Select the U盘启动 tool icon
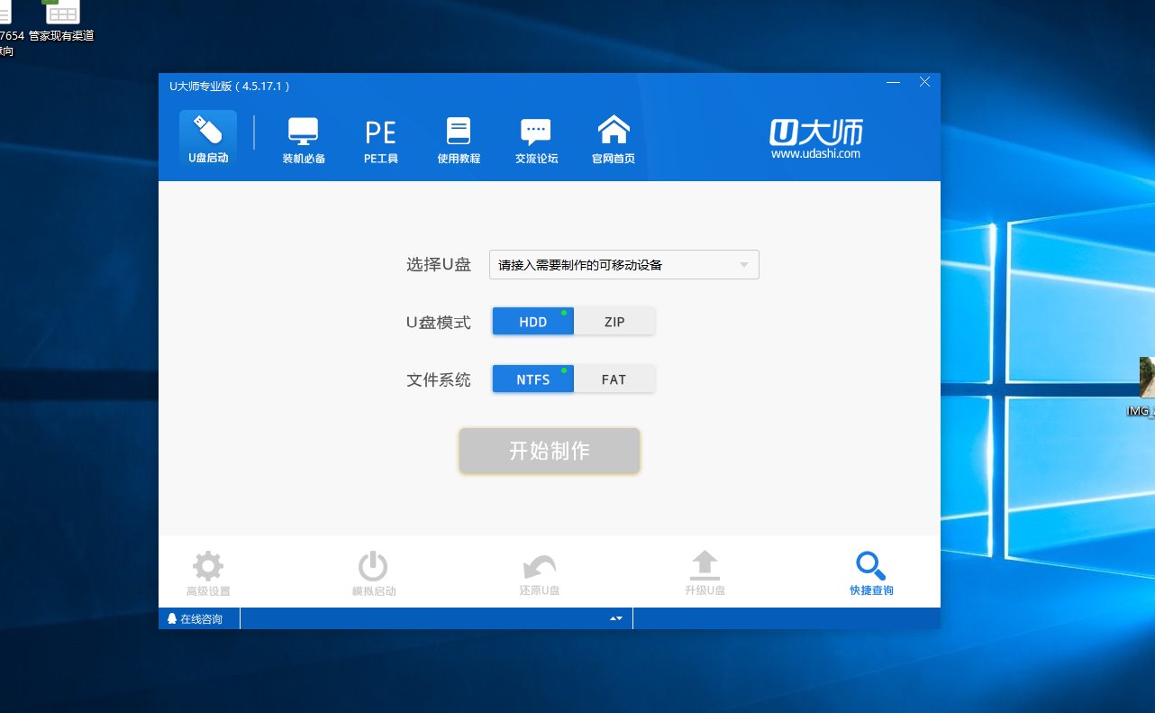The height and width of the screenshot is (713, 1155). click(207, 137)
